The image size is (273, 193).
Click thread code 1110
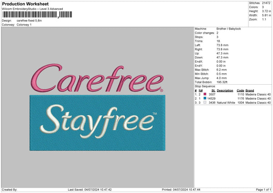coord(241,94)
